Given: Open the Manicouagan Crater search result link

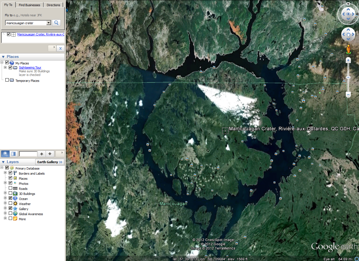Looking at the screenshot, I should [x=41, y=34].
